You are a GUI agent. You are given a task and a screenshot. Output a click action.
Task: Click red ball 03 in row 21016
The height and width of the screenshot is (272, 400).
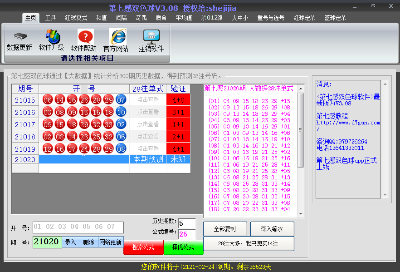point(47,112)
